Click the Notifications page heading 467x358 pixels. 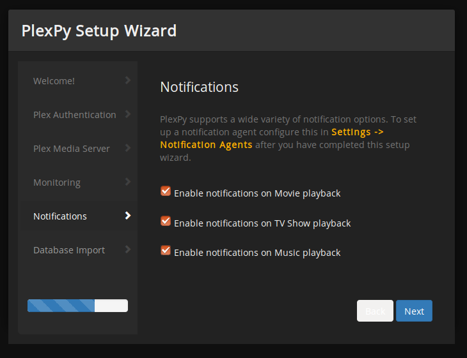tap(199, 87)
